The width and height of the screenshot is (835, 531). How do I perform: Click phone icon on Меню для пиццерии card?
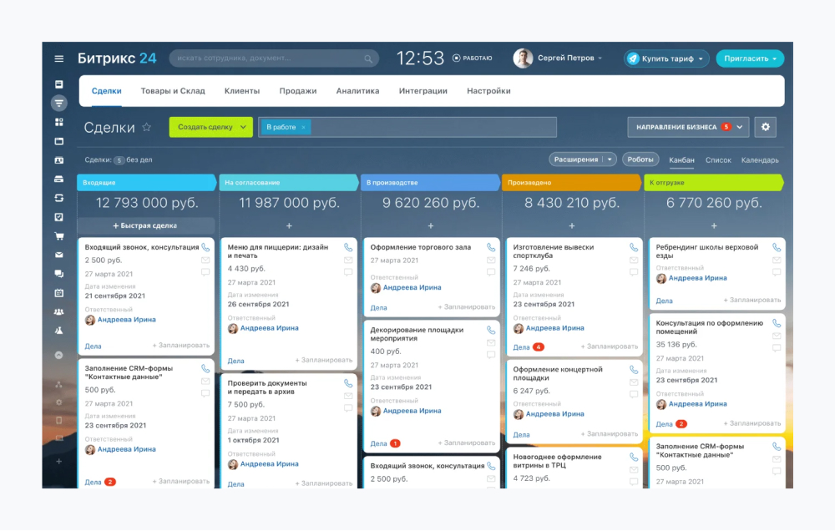pyautogui.click(x=348, y=248)
